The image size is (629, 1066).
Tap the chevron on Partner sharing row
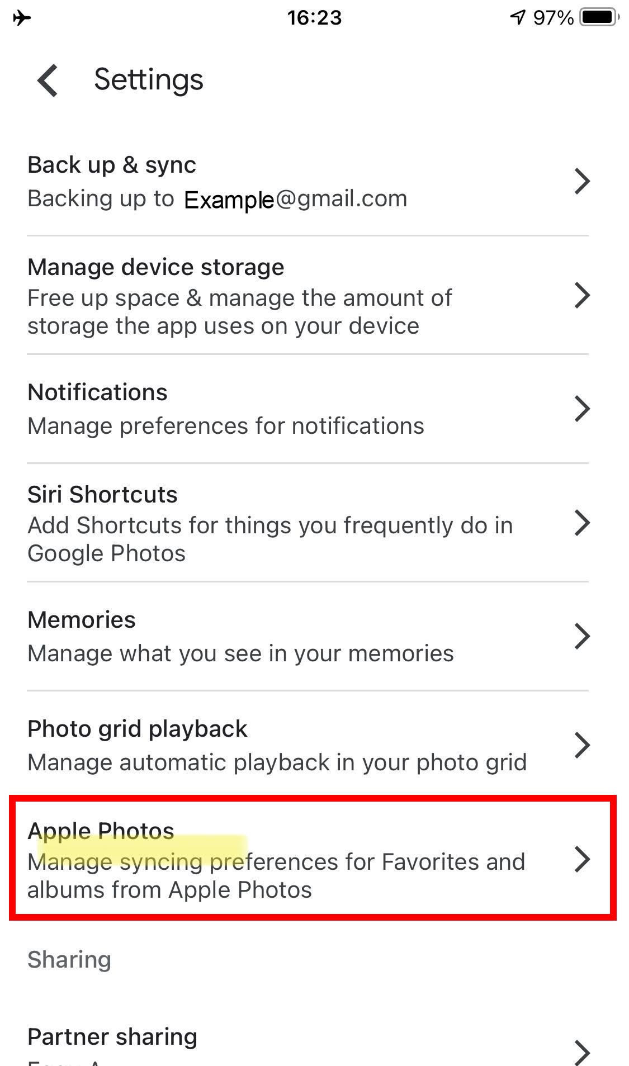click(582, 1053)
